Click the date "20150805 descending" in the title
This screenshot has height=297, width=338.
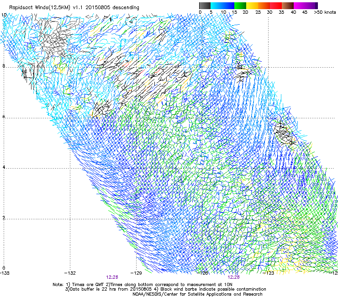112,8
